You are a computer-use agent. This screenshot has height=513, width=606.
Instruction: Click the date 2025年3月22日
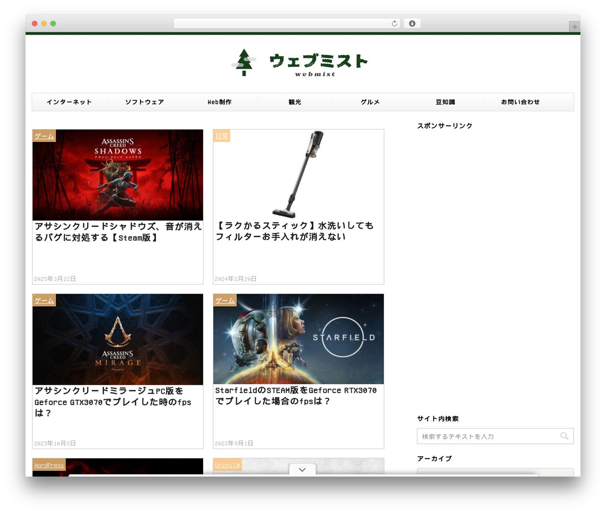point(55,279)
